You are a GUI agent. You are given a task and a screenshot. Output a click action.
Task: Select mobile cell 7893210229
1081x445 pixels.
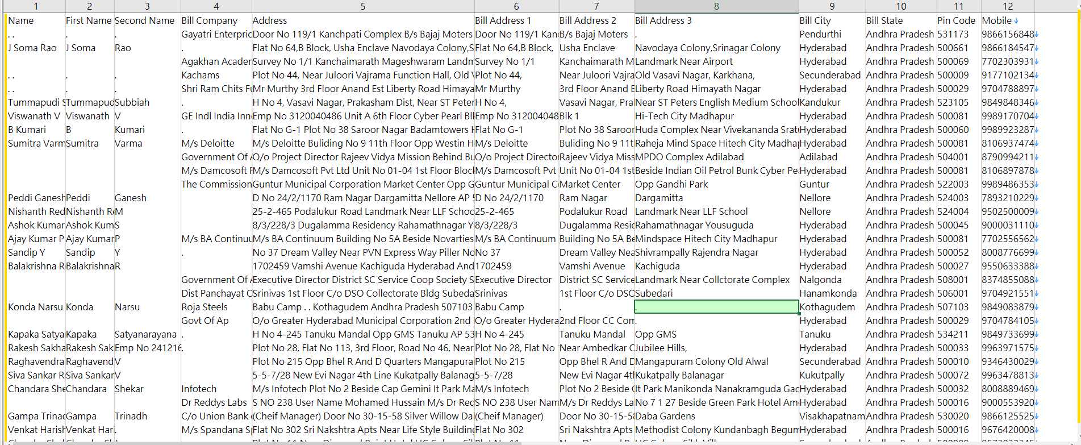(1008, 198)
